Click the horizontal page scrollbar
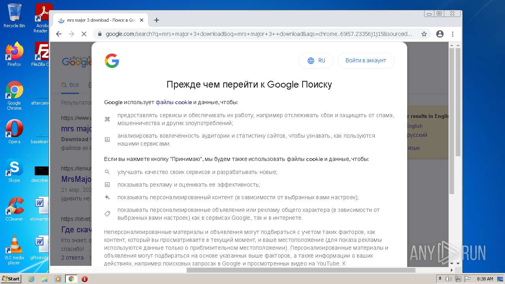Viewport: 505px width, 284px height. (x=301, y=270)
